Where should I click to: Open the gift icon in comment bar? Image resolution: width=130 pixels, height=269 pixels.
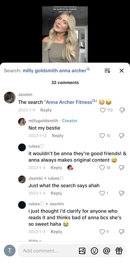click(x=119, y=251)
